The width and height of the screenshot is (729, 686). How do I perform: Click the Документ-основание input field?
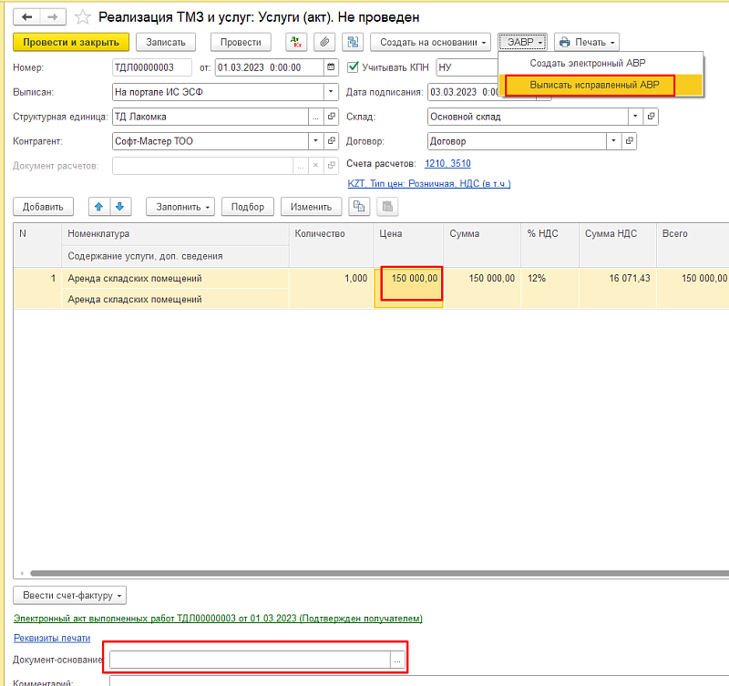pos(250,660)
